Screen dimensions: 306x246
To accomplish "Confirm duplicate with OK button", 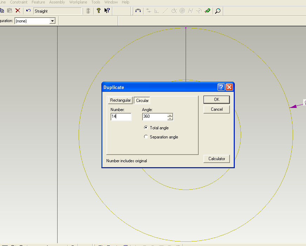I will 217,100.
